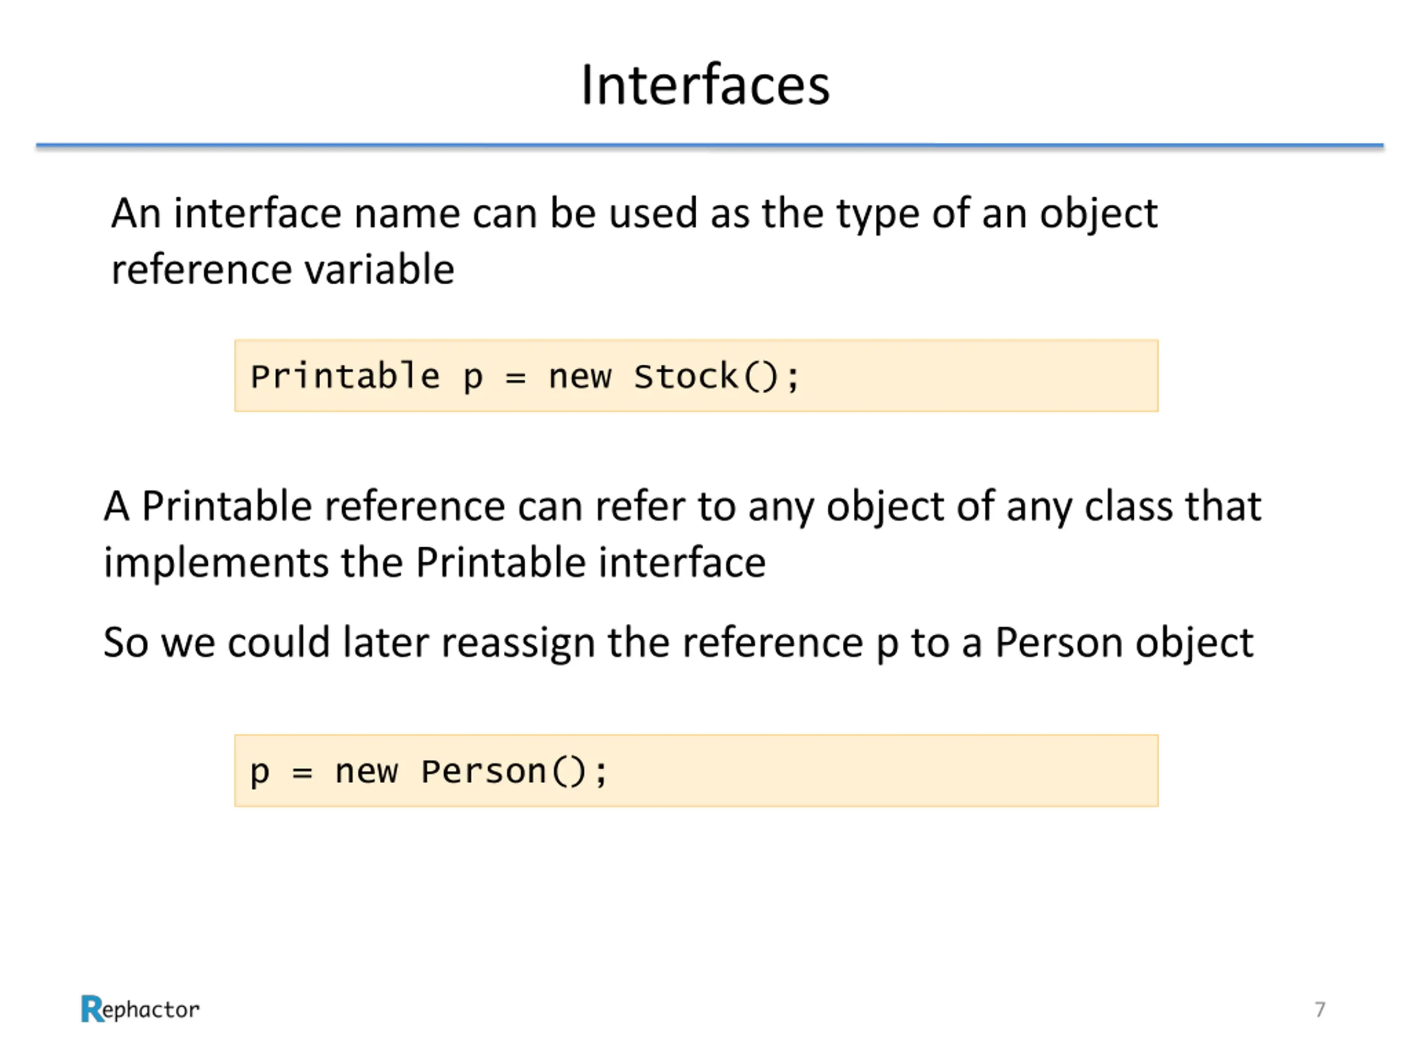Click the Person() text in the second code box
This screenshot has height=1058, width=1411.
click(503, 771)
